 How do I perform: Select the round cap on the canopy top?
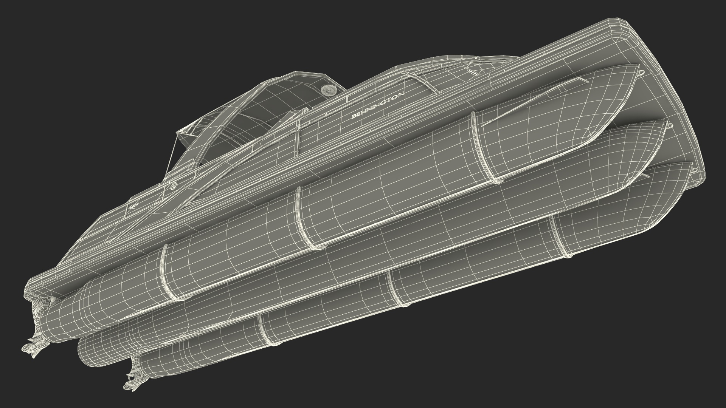(329, 90)
